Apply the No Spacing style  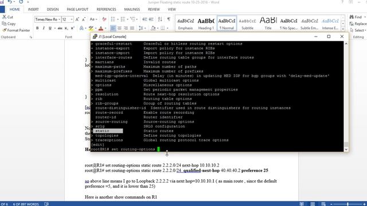(x=288, y=23)
